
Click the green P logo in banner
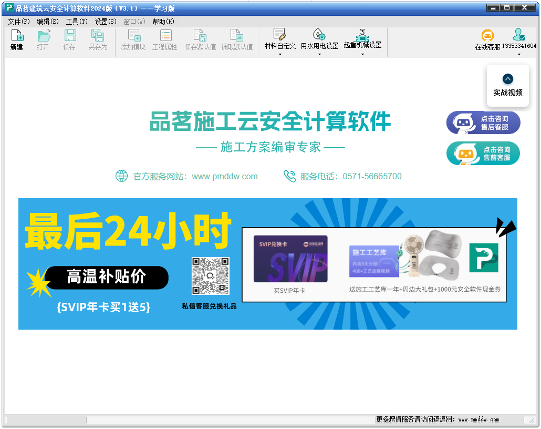click(484, 258)
